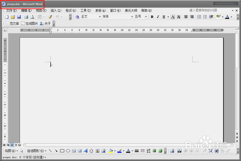Apply bulleted list formatting
Screen dimensions: 241x161
205,17
